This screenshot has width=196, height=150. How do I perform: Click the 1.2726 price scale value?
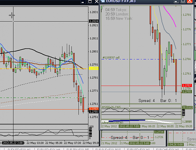point(159,137)
